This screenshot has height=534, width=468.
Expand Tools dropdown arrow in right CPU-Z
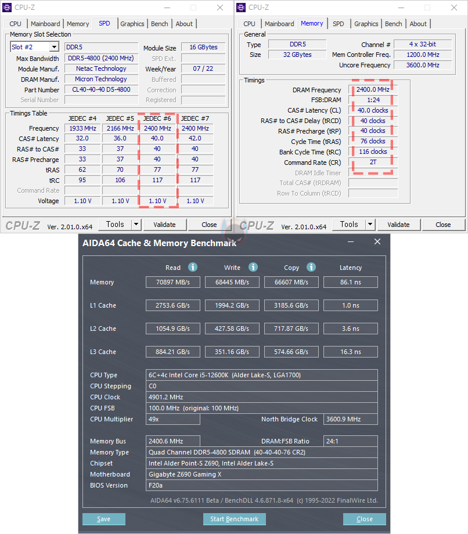click(370, 225)
